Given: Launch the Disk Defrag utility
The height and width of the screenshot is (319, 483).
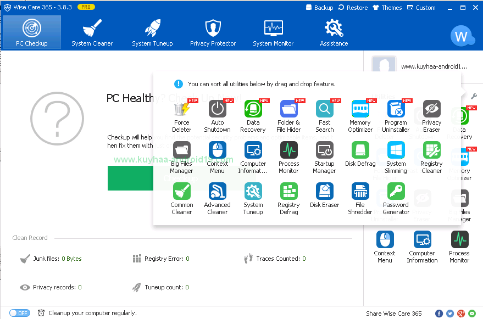Looking at the screenshot, I should pyautogui.click(x=360, y=154).
